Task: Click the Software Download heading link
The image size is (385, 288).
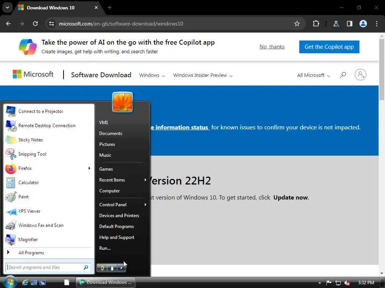Action: [x=101, y=75]
